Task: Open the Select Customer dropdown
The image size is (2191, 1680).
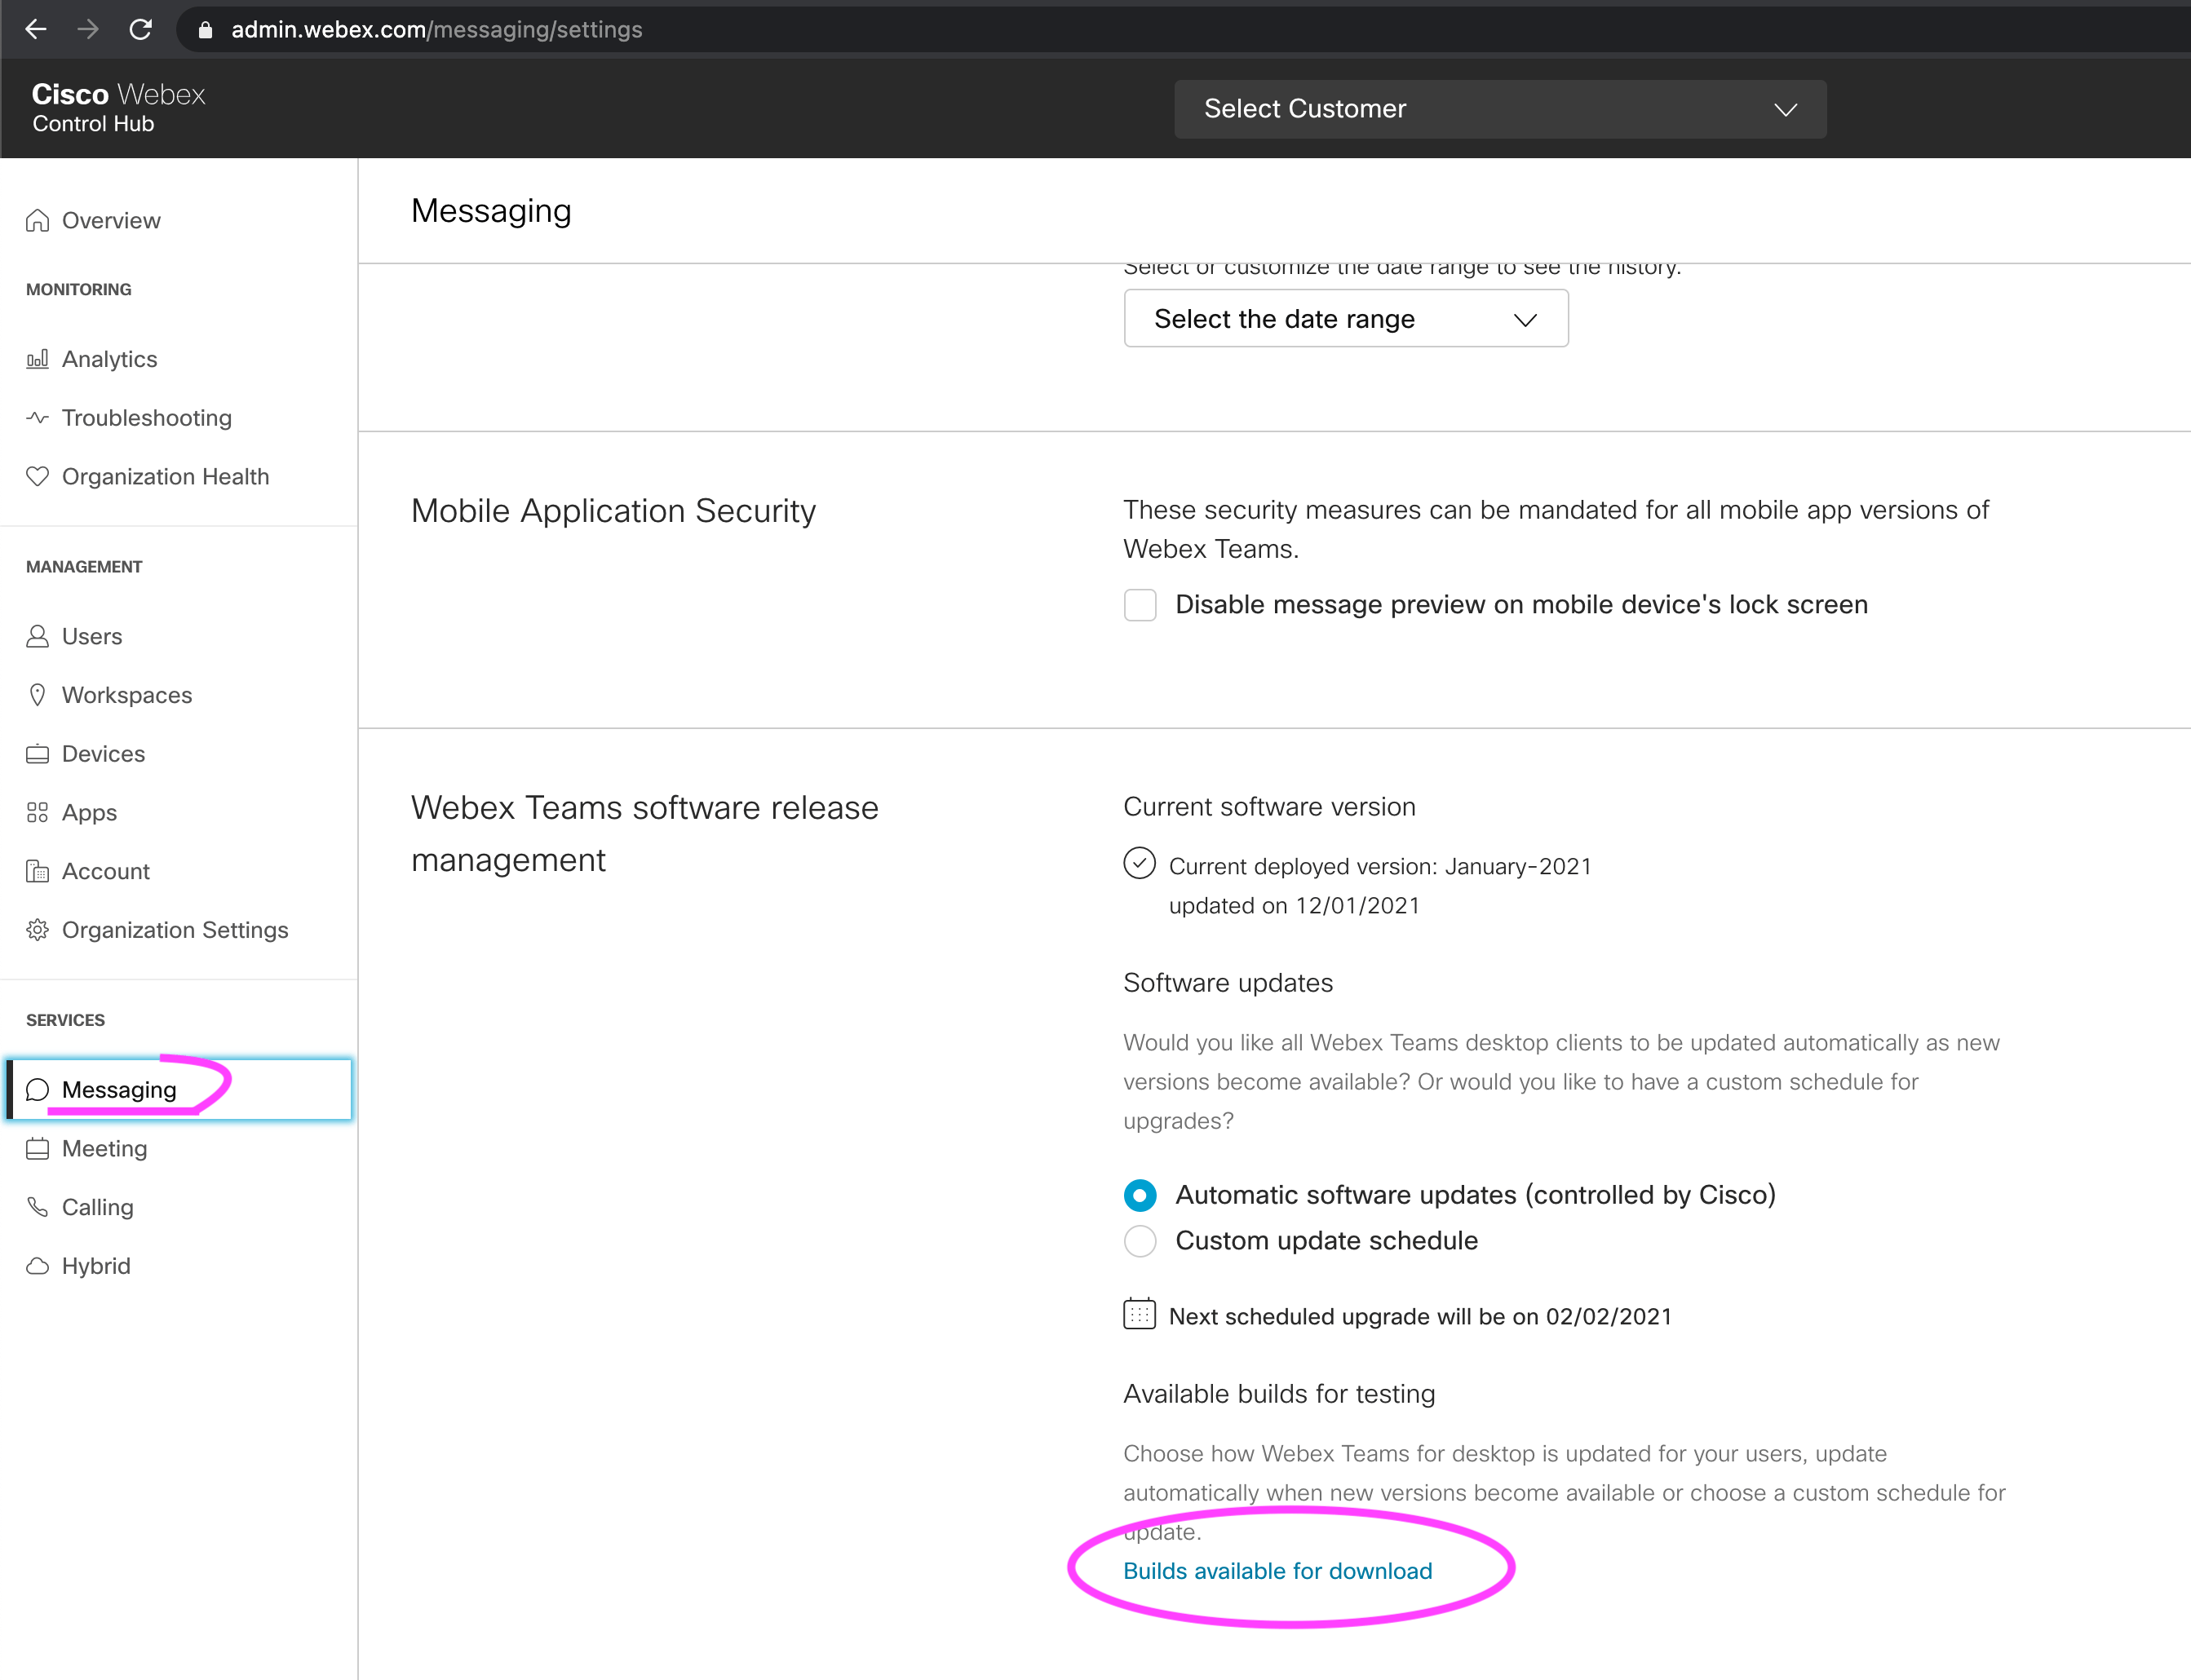Action: [x=1499, y=109]
